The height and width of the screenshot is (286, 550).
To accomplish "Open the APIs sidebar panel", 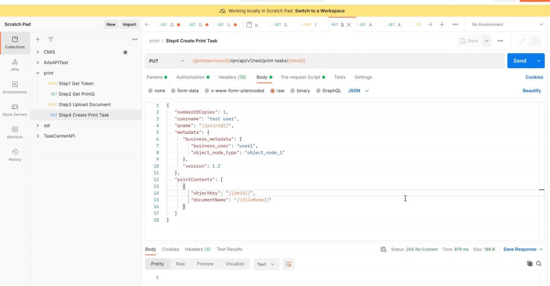I will pos(15,65).
